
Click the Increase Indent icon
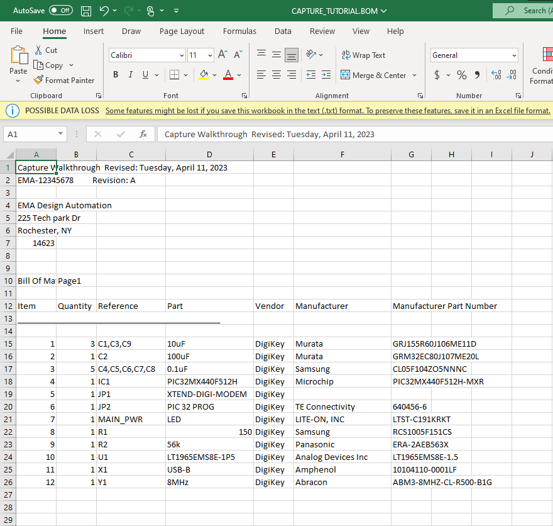[x=326, y=75]
